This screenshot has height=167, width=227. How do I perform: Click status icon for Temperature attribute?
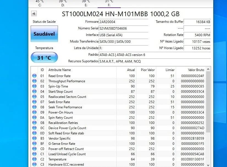tap(34, 159)
